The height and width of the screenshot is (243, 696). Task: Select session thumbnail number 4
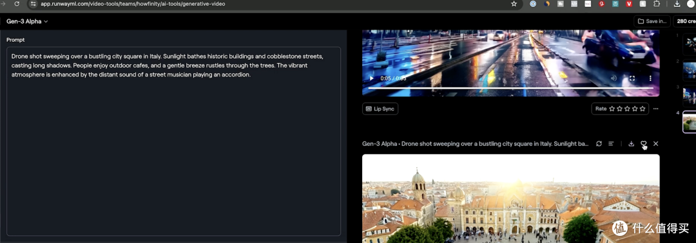pos(690,122)
